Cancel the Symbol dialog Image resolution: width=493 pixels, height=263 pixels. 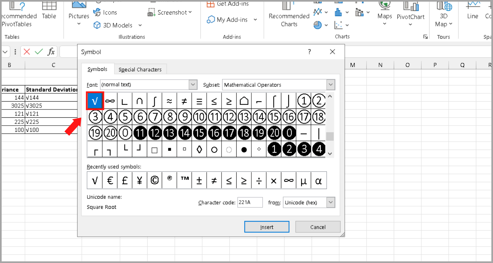coord(317,227)
